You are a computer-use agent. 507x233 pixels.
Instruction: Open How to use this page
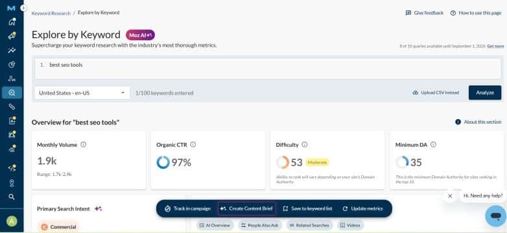pyautogui.click(x=476, y=13)
